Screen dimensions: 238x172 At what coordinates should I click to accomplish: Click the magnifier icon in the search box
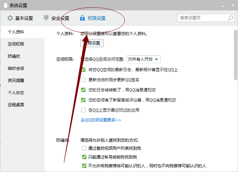(231, 18)
